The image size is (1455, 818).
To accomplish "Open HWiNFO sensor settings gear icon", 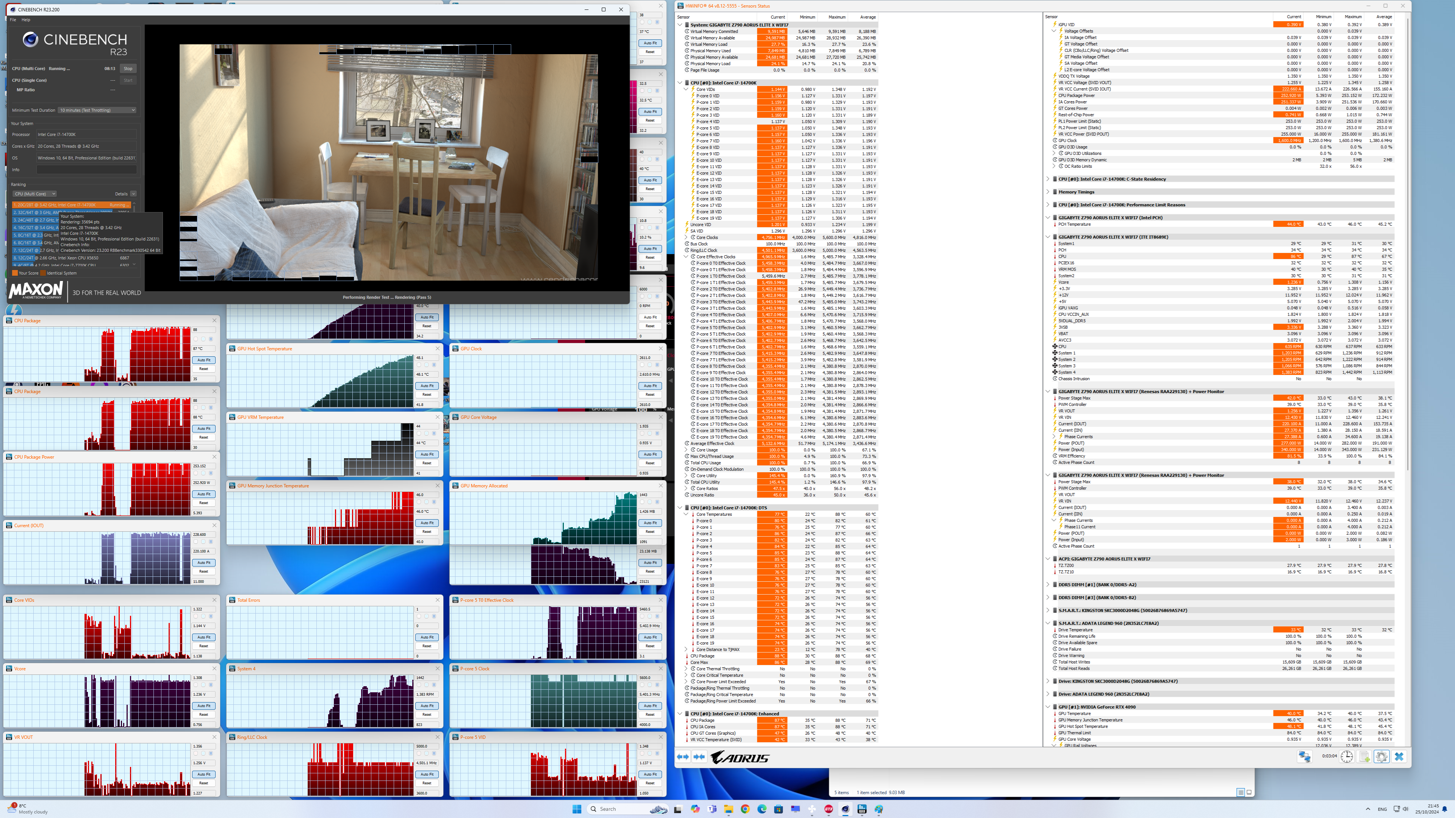I will pyautogui.click(x=1381, y=757).
